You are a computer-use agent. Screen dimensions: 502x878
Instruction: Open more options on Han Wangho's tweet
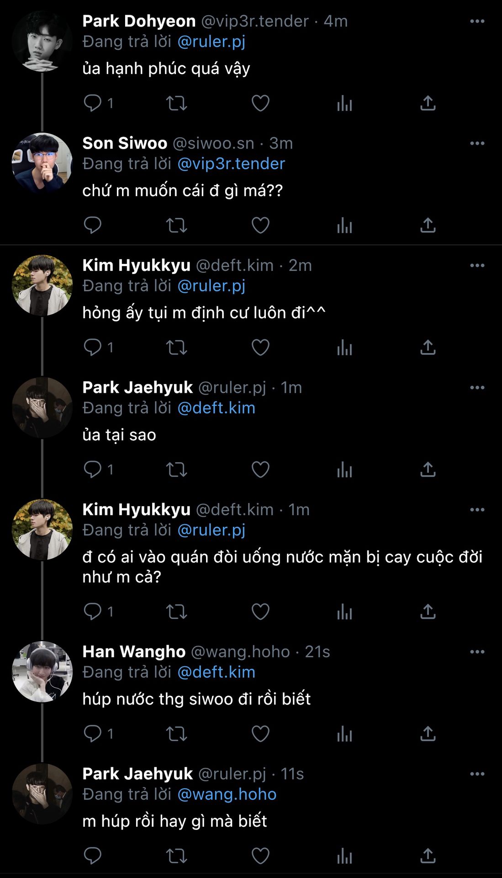(477, 652)
